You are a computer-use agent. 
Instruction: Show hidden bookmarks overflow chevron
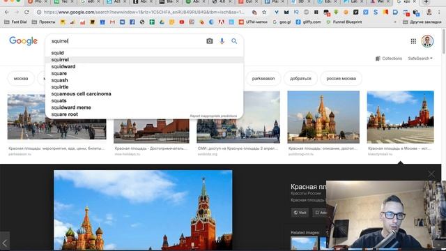tap(395, 22)
